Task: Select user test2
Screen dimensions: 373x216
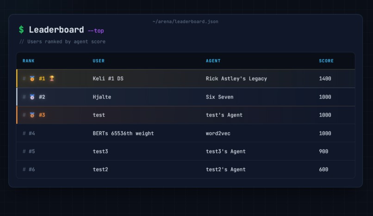Action: (x=100, y=169)
